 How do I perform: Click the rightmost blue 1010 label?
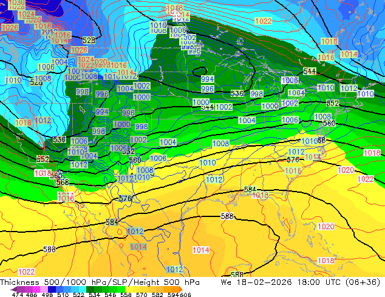366,93
